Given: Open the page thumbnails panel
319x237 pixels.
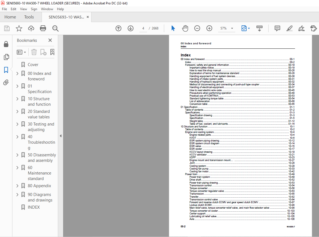Looking at the screenshot, I should 6,57.
